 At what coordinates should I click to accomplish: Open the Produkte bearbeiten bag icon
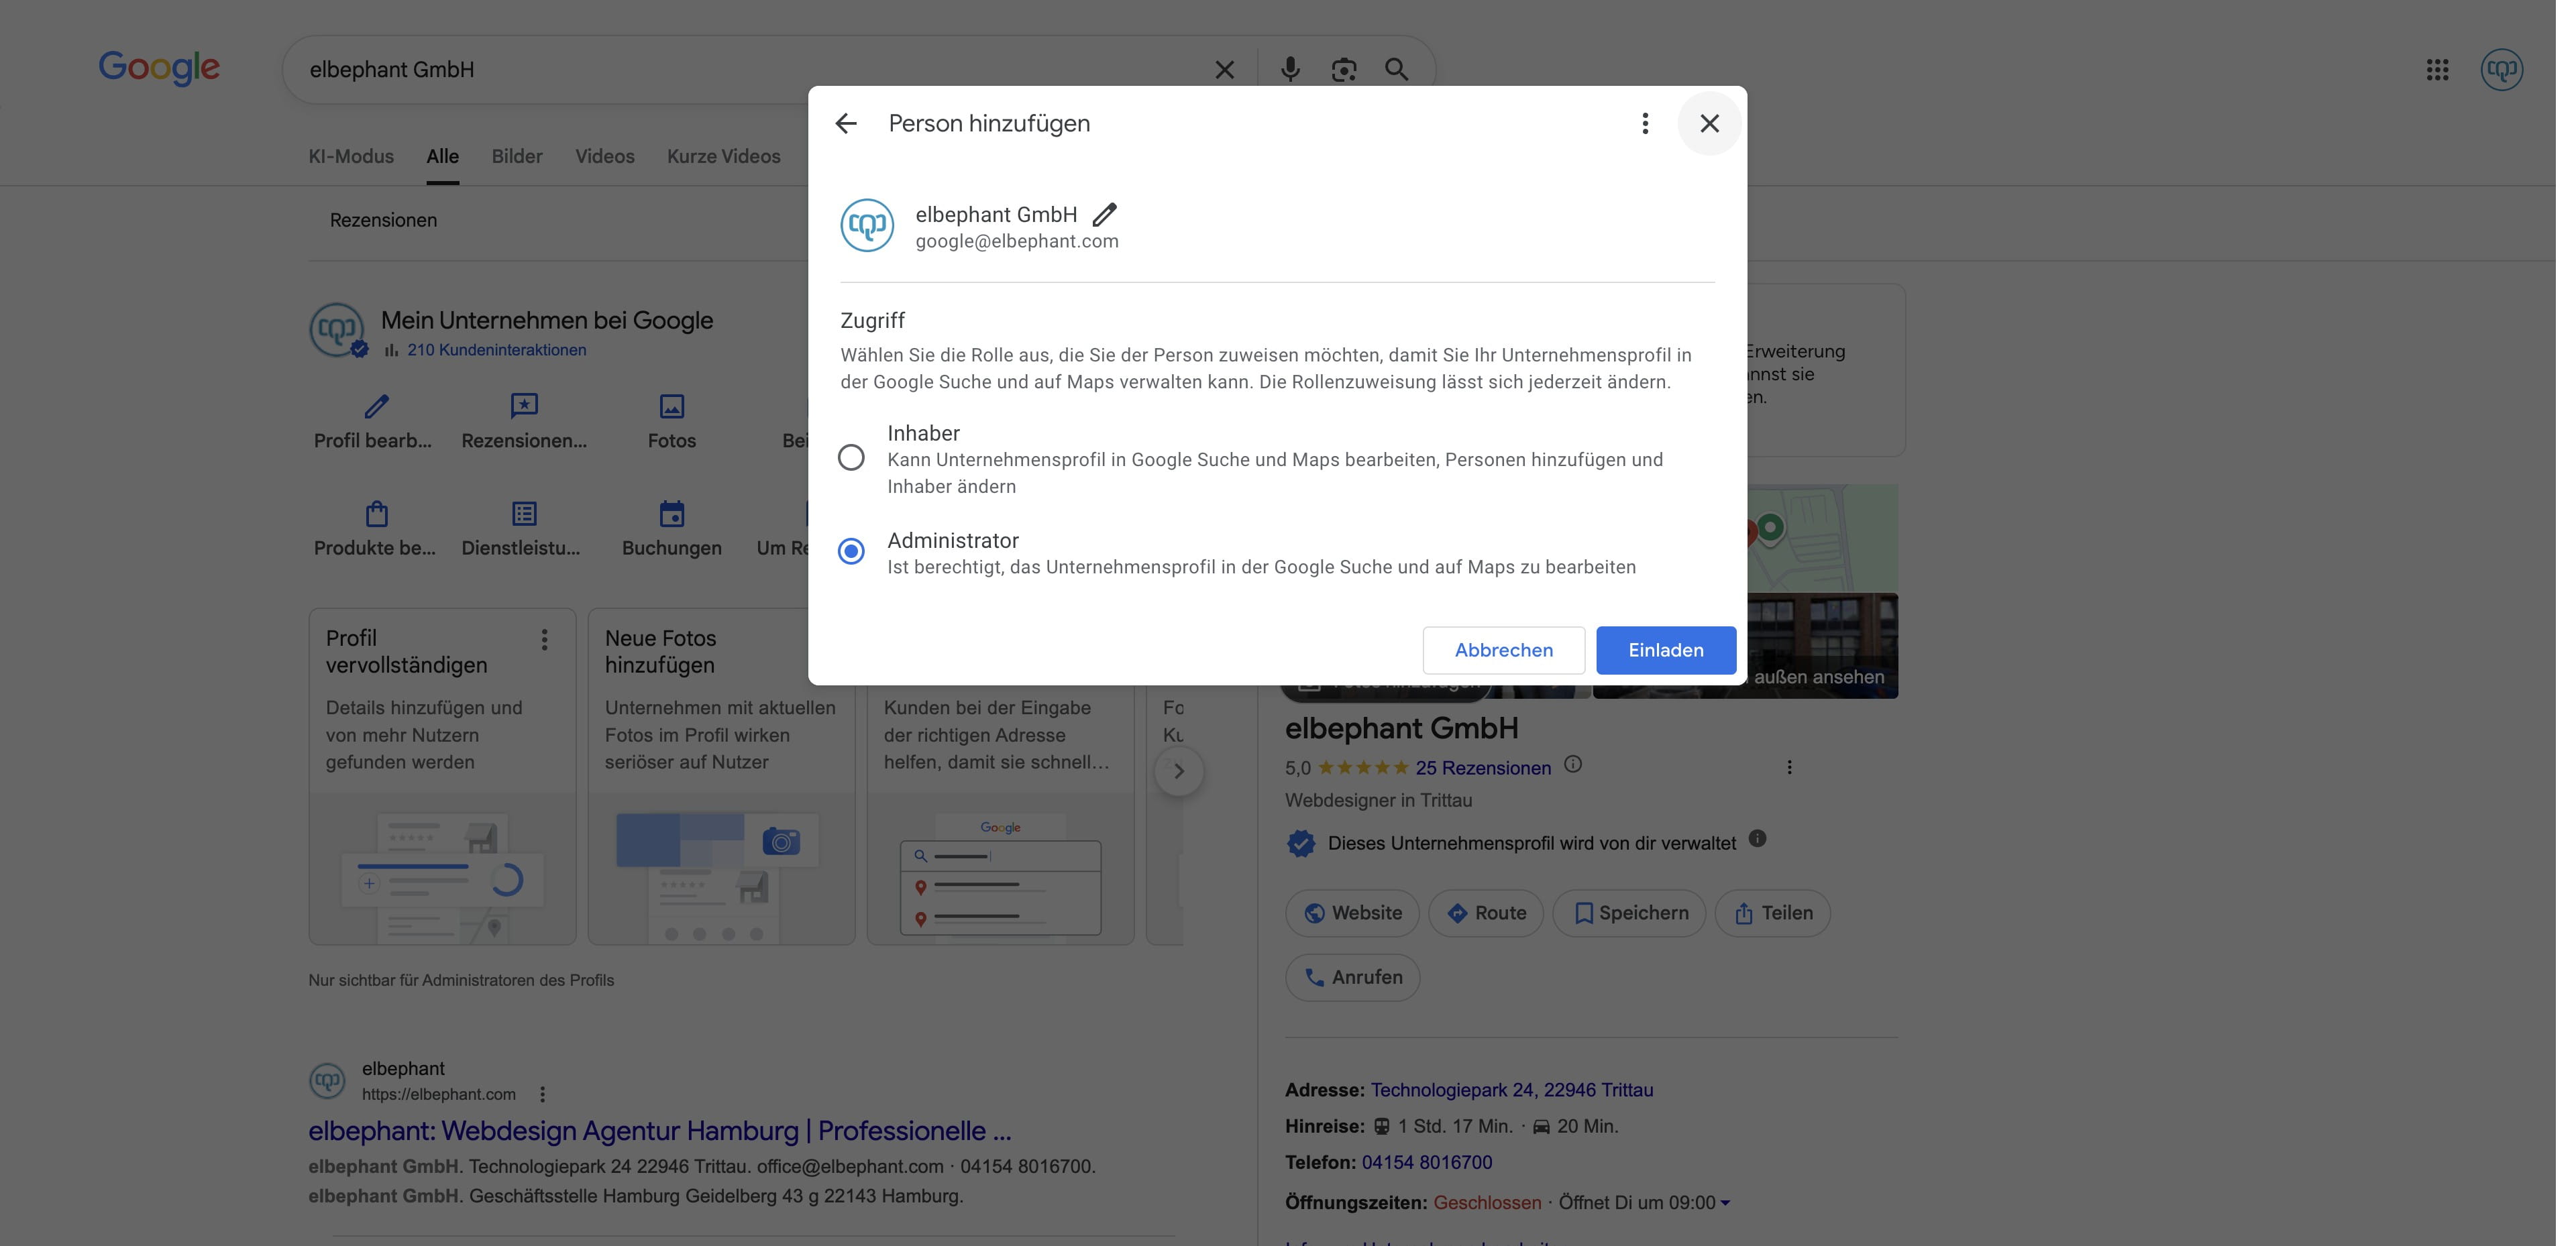pos(376,514)
